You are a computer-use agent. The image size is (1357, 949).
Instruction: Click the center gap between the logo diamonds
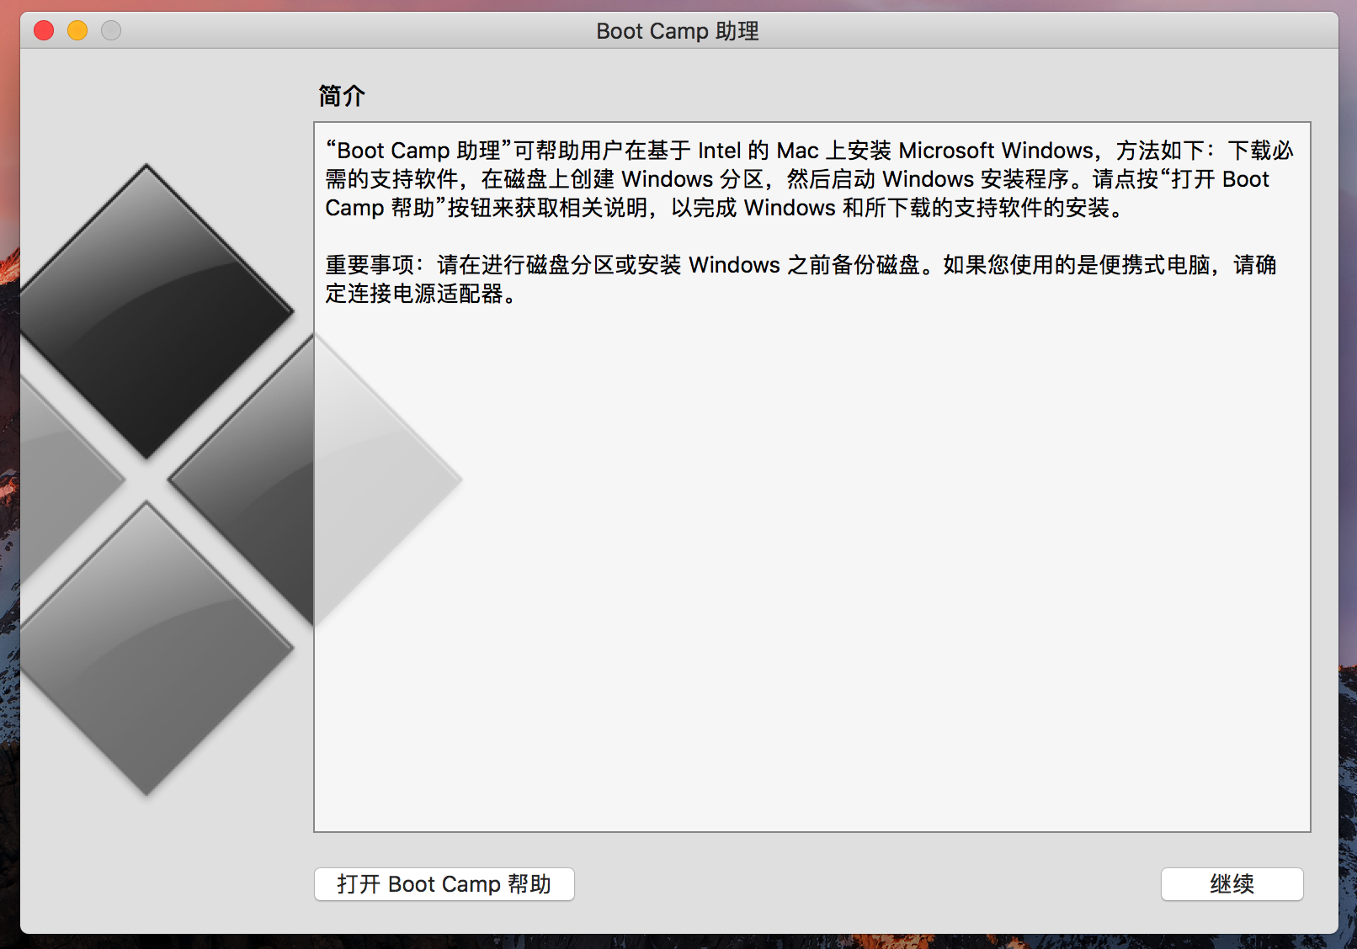point(147,480)
